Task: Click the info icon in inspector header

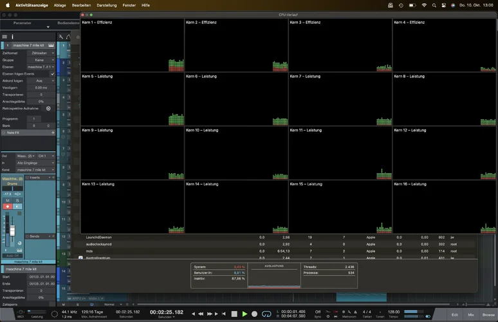Action: coord(12,37)
